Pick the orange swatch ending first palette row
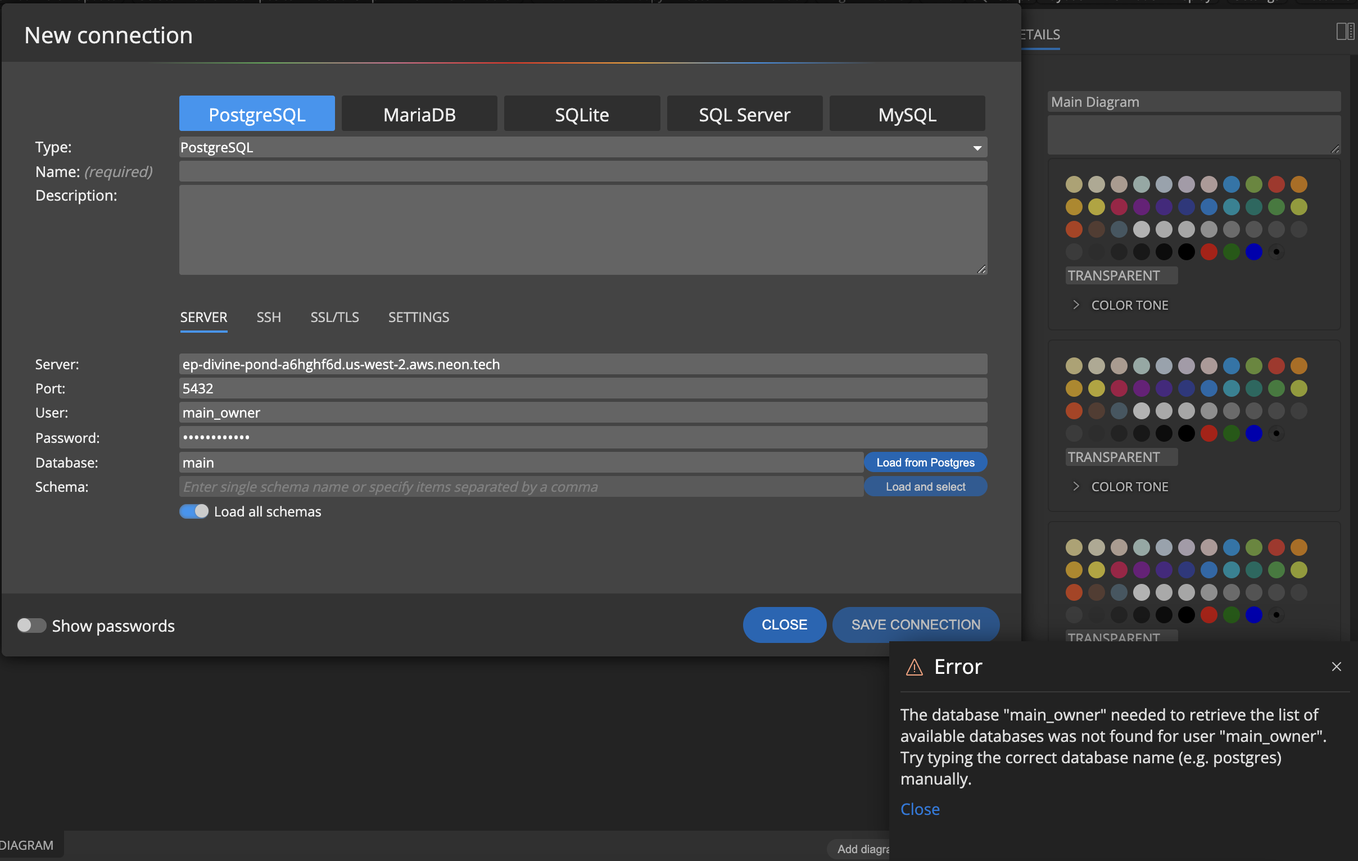The image size is (1358, 861). tap(1298, 184)
